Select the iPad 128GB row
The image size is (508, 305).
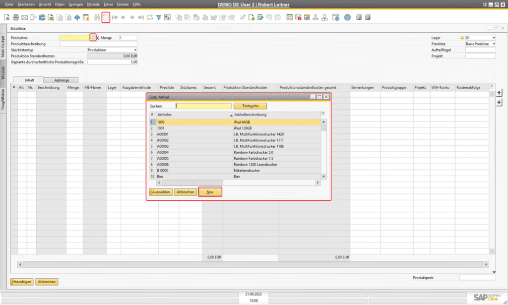235,128
